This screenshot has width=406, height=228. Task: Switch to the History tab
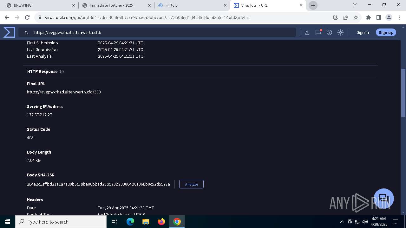coord(192,5)
